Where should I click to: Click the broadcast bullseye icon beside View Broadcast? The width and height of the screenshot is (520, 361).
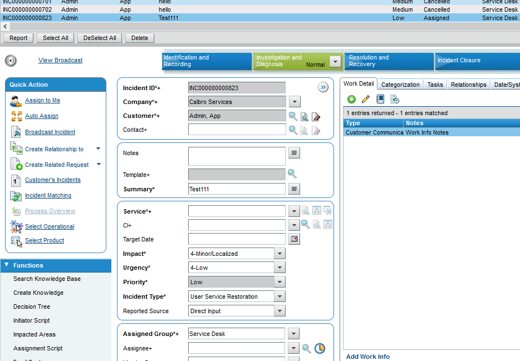[x=11, y=60]
